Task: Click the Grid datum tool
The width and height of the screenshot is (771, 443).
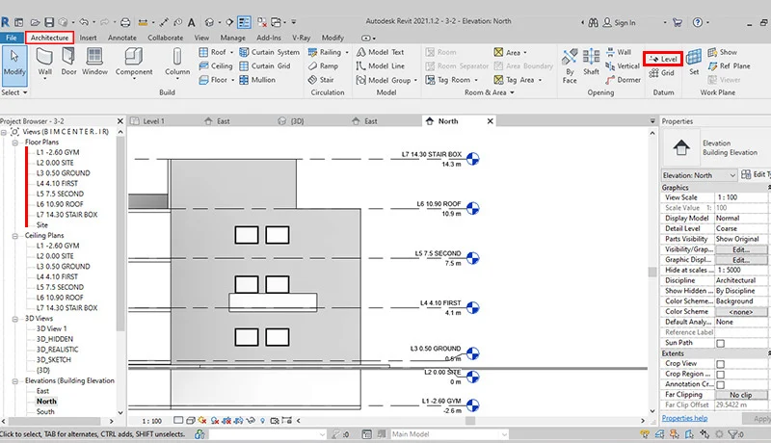Action: coord(661,72)
